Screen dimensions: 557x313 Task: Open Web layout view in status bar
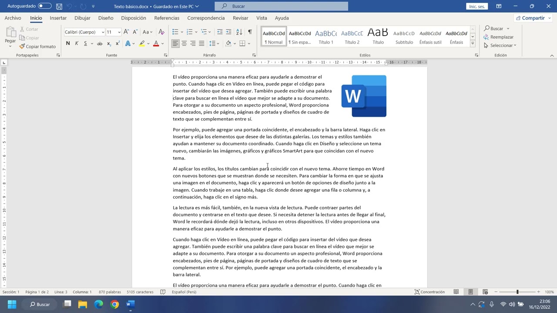tap(485, 292)
